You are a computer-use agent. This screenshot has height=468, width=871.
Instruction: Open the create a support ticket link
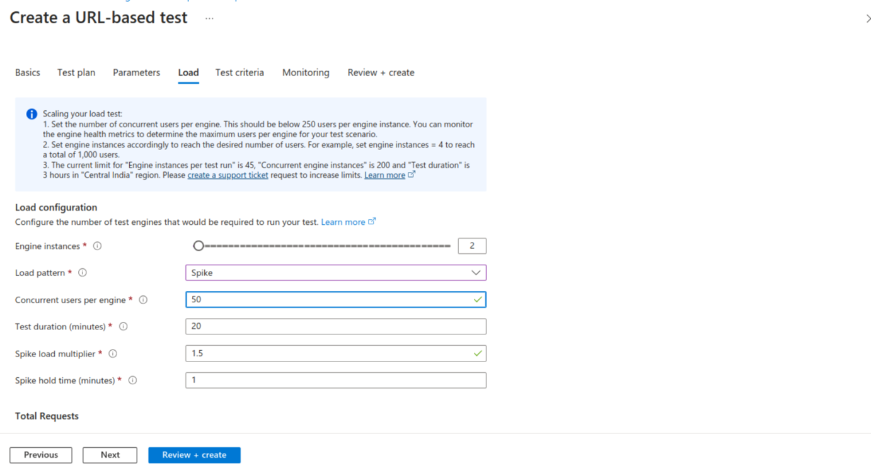228,175
